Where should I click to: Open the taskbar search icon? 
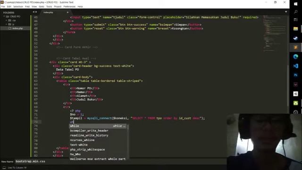click(x=296, y=12)
